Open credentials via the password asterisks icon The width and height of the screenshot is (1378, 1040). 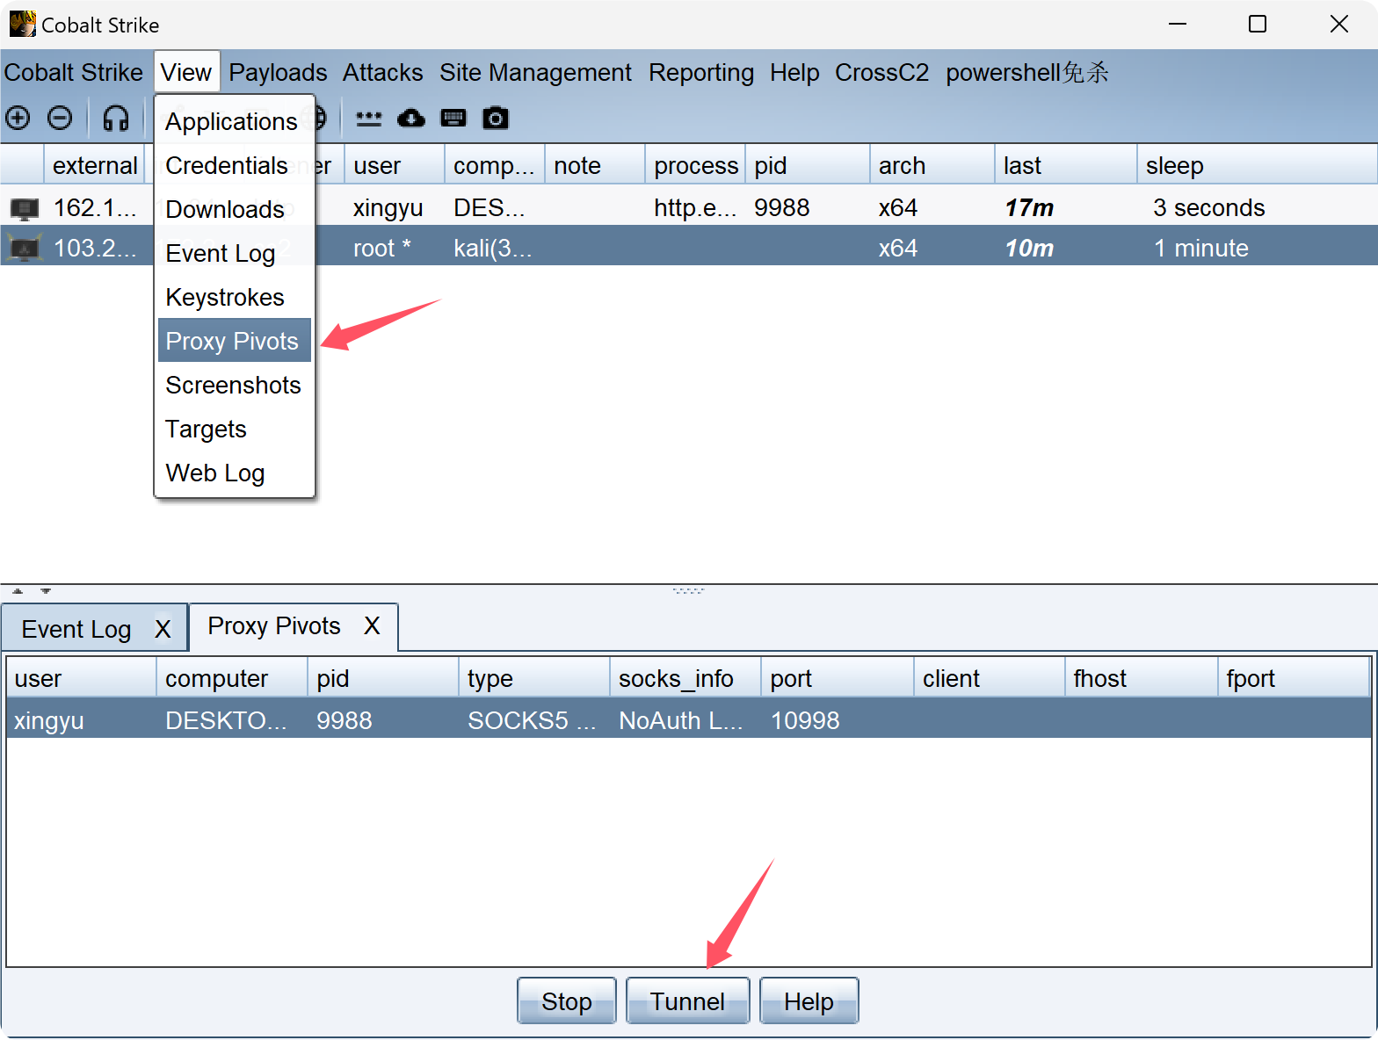pos(368,118)
